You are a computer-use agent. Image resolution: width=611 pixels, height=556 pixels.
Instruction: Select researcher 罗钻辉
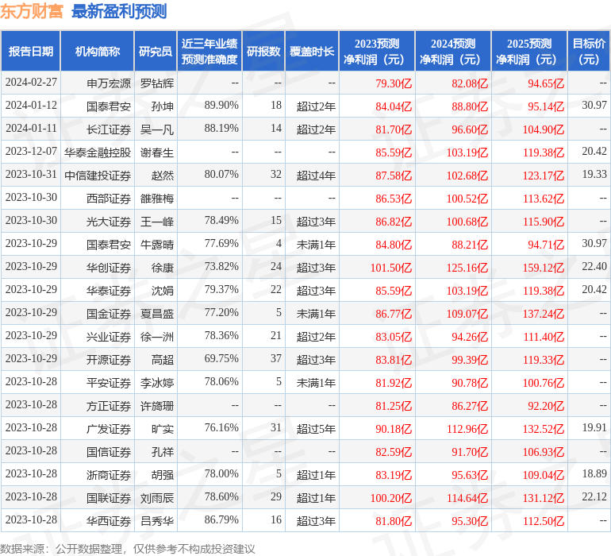[156, 83]
